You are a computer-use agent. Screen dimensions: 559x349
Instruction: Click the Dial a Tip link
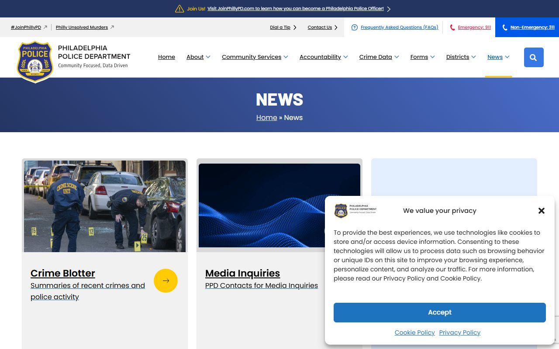pos(280,27)
